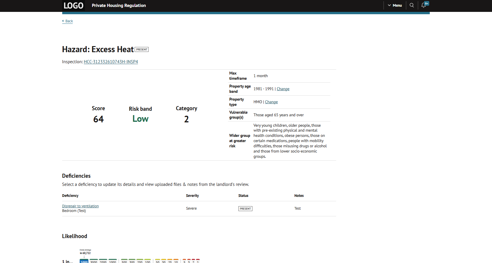
Task: Click the age band text 1981 - 1991
Action: 263,89
